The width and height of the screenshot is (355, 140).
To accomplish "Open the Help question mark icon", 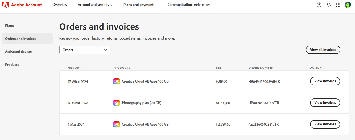I will (x=319, y=5).
